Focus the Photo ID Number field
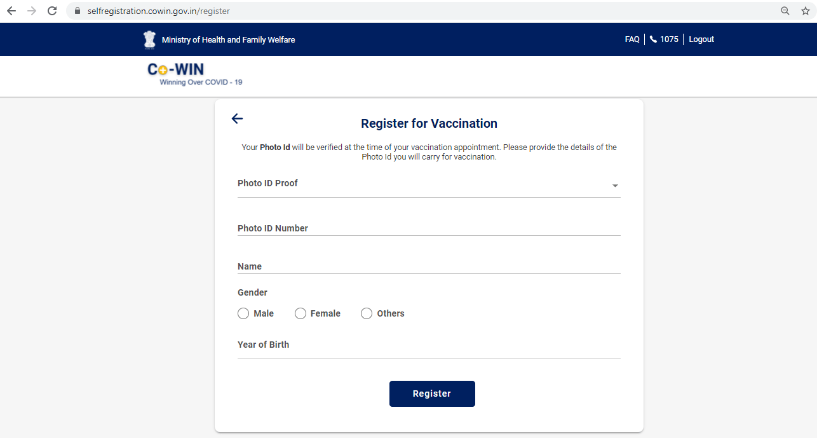The height and width of the screenshot is (438, 817). pos(429,228)
